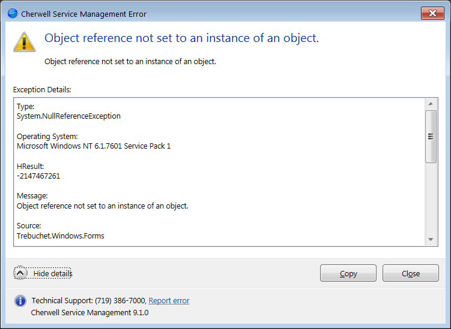Collapse details using the chevron circle icon
This screenshot has height=329, width=451.
[20, 273]
